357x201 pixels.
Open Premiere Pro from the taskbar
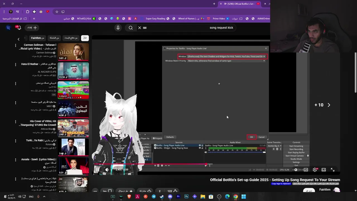(x=178, y=197)
